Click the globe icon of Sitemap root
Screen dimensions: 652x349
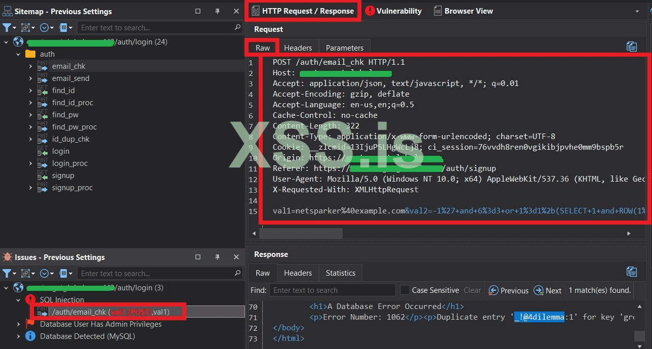tap(18, 42)
